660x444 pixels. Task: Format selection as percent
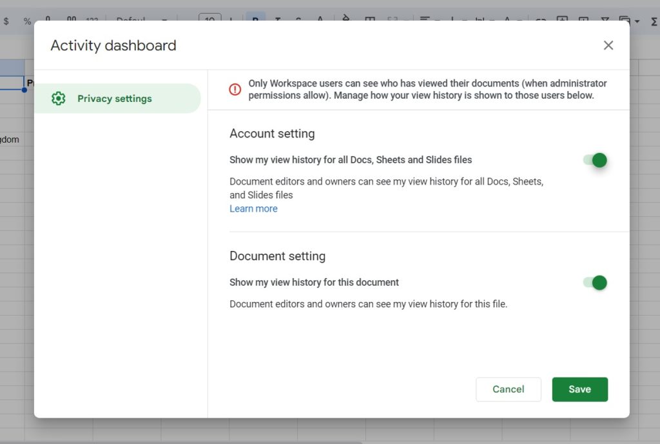(x=27, y=17)
